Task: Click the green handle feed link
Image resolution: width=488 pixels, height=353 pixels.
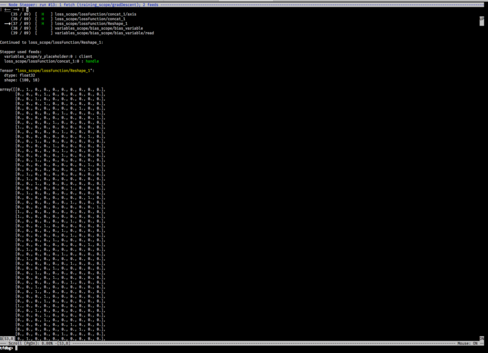Action: point(92,61)
